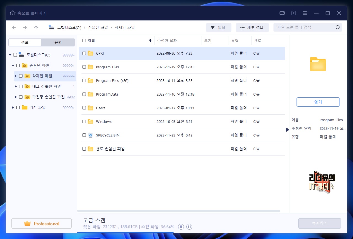
Task: Click 로컬디스크(C:) in breadcrumb path
Action: [x=69, y=28]
